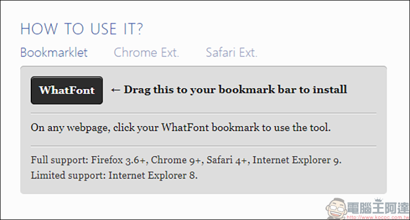
Task: Click the 電腦王阿達 watermark text
Action: (378, 208)
